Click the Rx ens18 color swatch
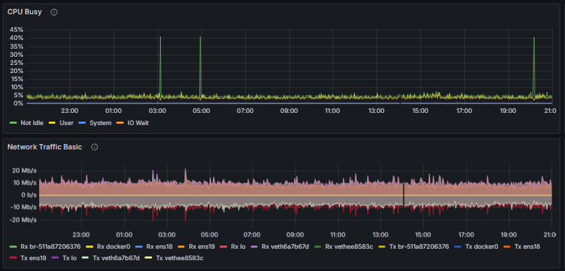 pyautogui.click(x=139, y=247)
